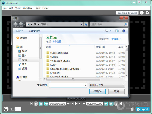The height and width of the screenshot is (114, 152).
Task: Click 取消 cancel button
Action: tap(117, 91)
